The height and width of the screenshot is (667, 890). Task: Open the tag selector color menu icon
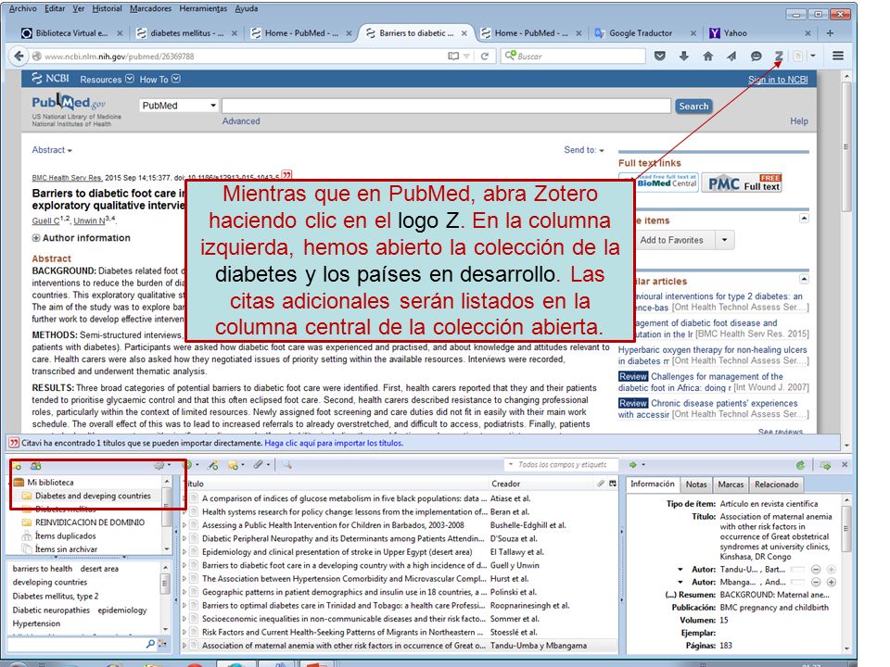click(x=162, y=644)
